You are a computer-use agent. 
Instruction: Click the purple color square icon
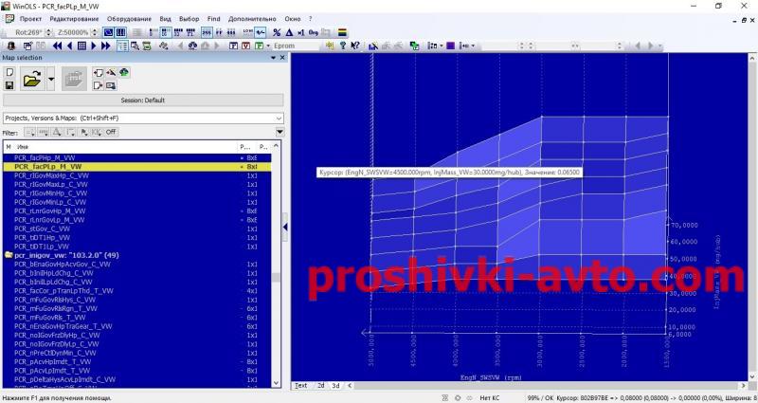pyautogui.click(x=451, y=46)
